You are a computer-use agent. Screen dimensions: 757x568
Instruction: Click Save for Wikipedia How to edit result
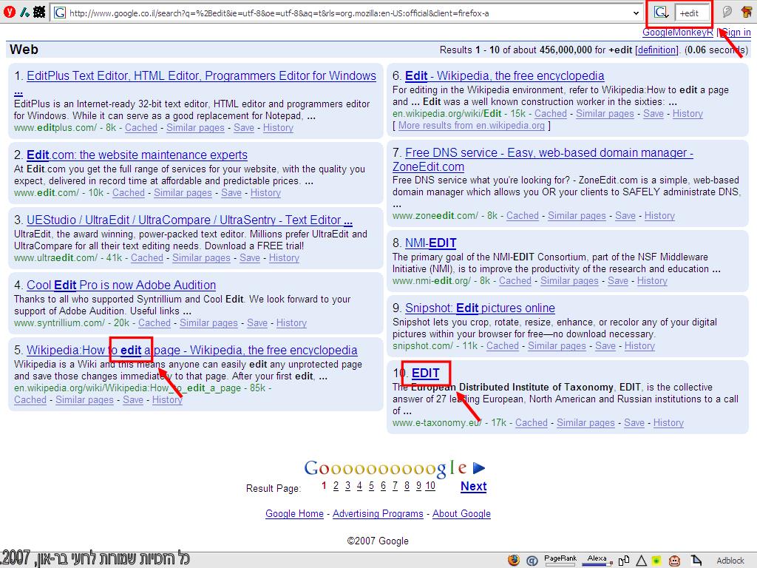[133, 400]
